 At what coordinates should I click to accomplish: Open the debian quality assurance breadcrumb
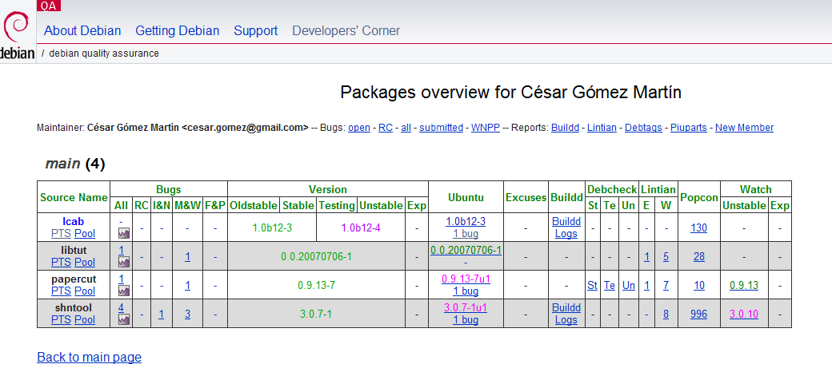[103, 53]
